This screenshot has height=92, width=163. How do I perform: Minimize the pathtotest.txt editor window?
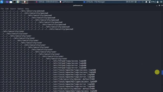tap(157, 5)
